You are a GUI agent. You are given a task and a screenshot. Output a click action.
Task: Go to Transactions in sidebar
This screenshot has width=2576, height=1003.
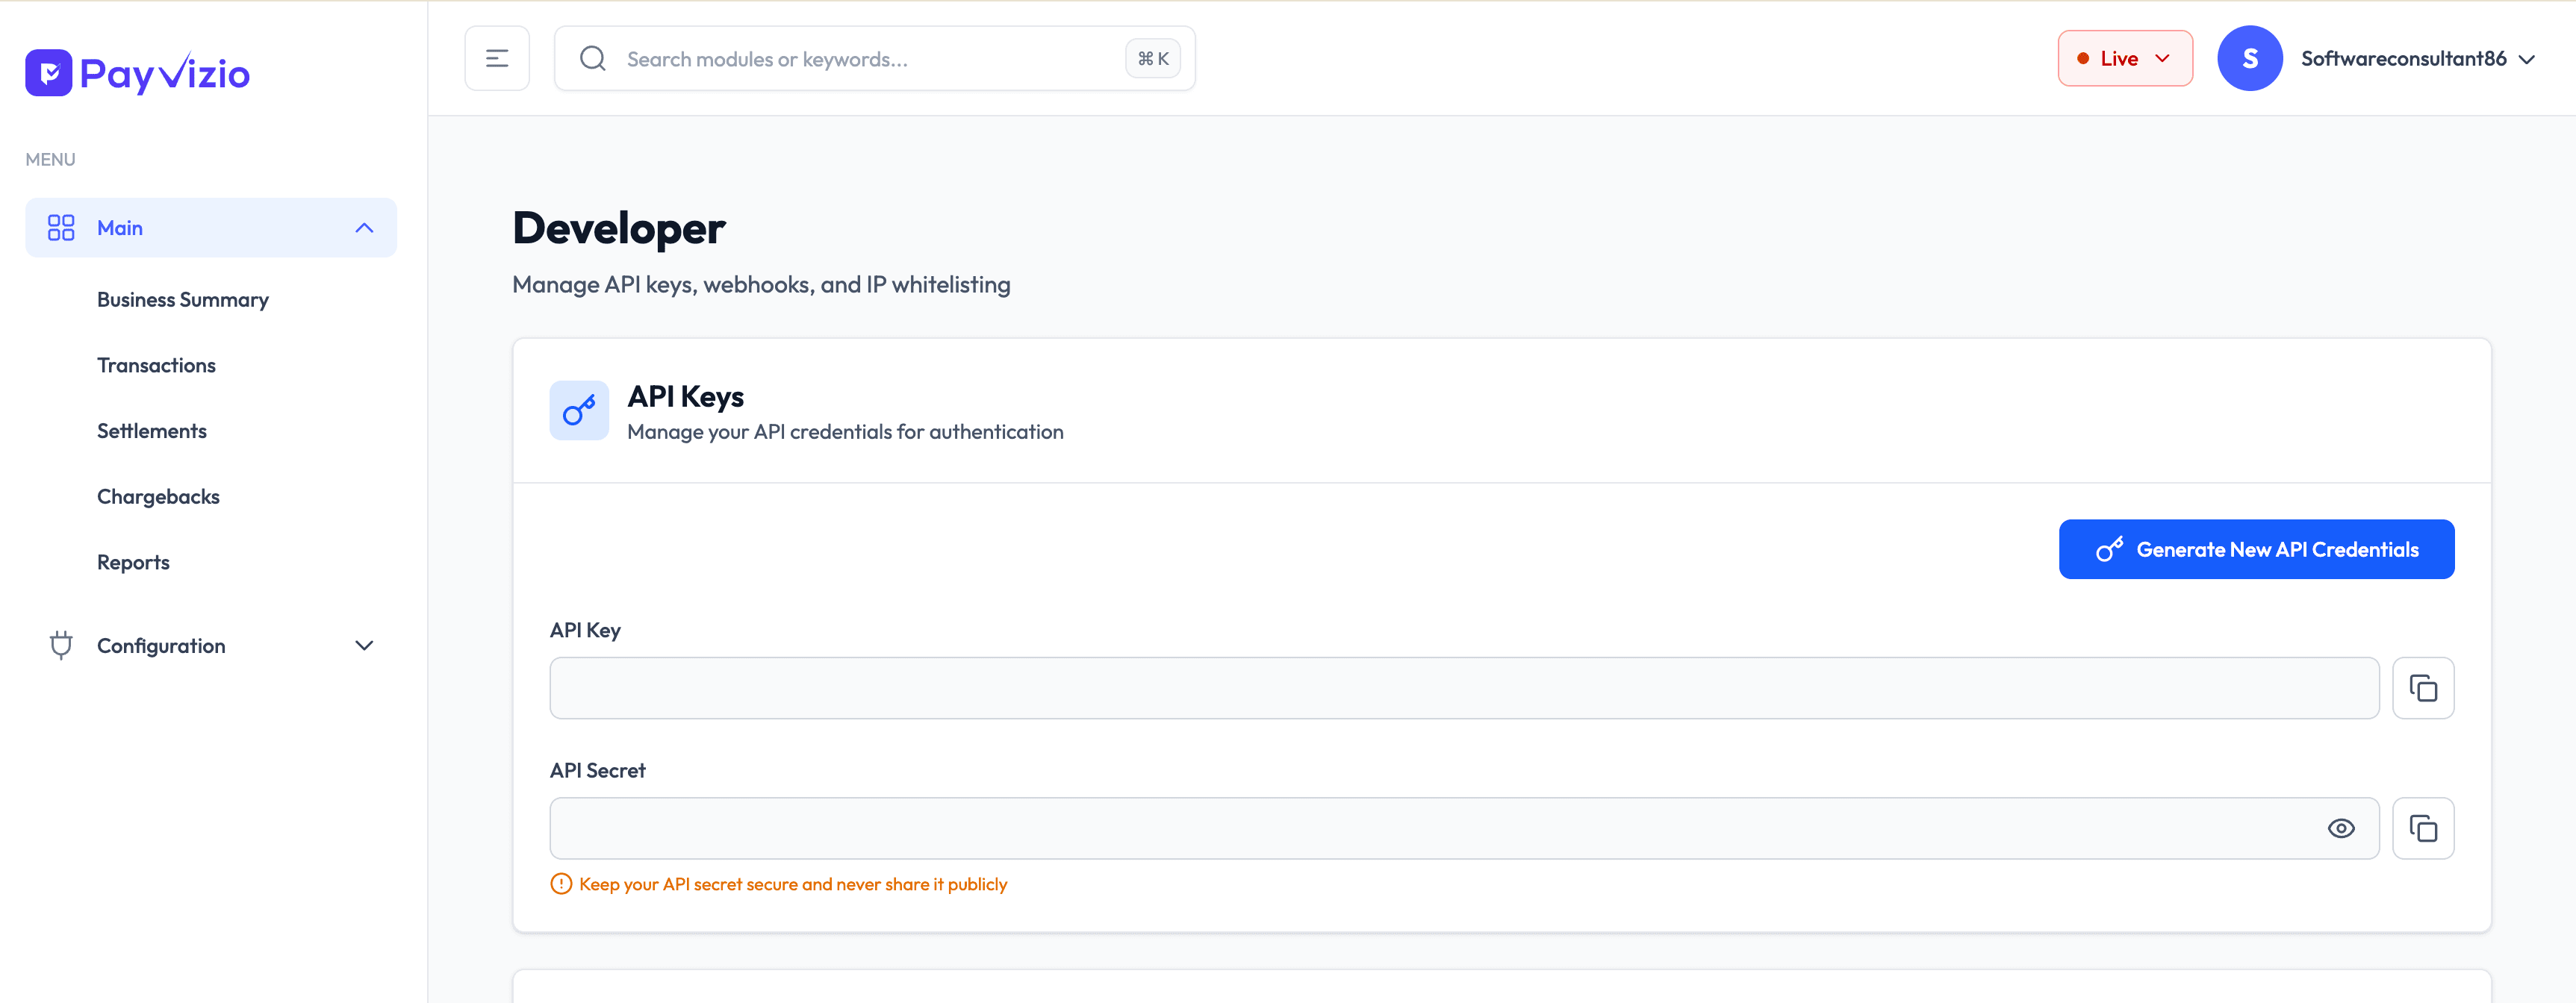pos(156,366)
